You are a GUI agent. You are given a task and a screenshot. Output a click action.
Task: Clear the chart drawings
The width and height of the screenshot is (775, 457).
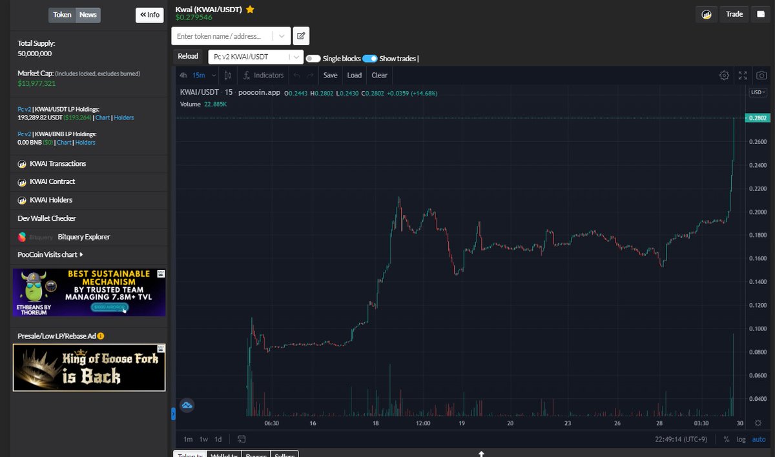pos(380,75)
